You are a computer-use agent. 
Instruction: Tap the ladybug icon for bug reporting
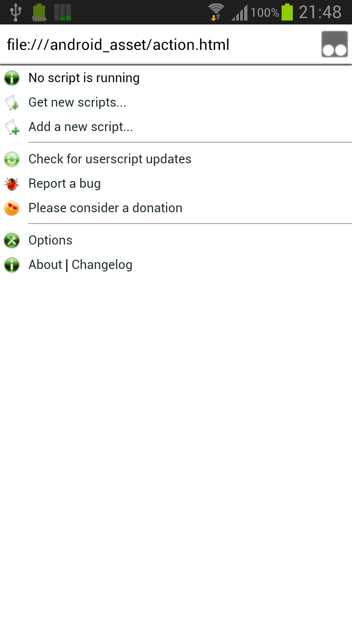click(12, 184)
